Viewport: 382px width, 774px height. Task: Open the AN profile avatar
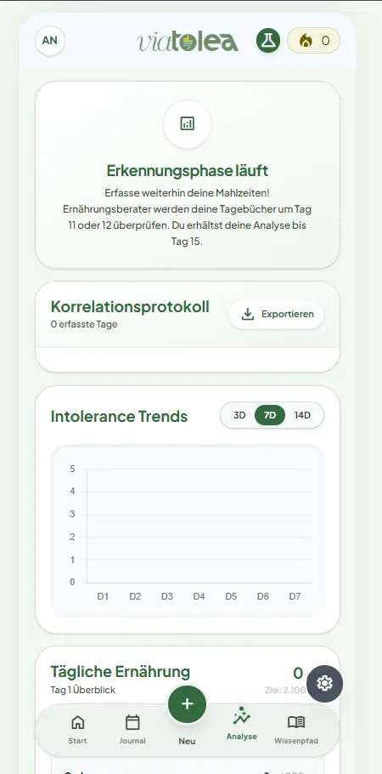click(x=50, y=41)
